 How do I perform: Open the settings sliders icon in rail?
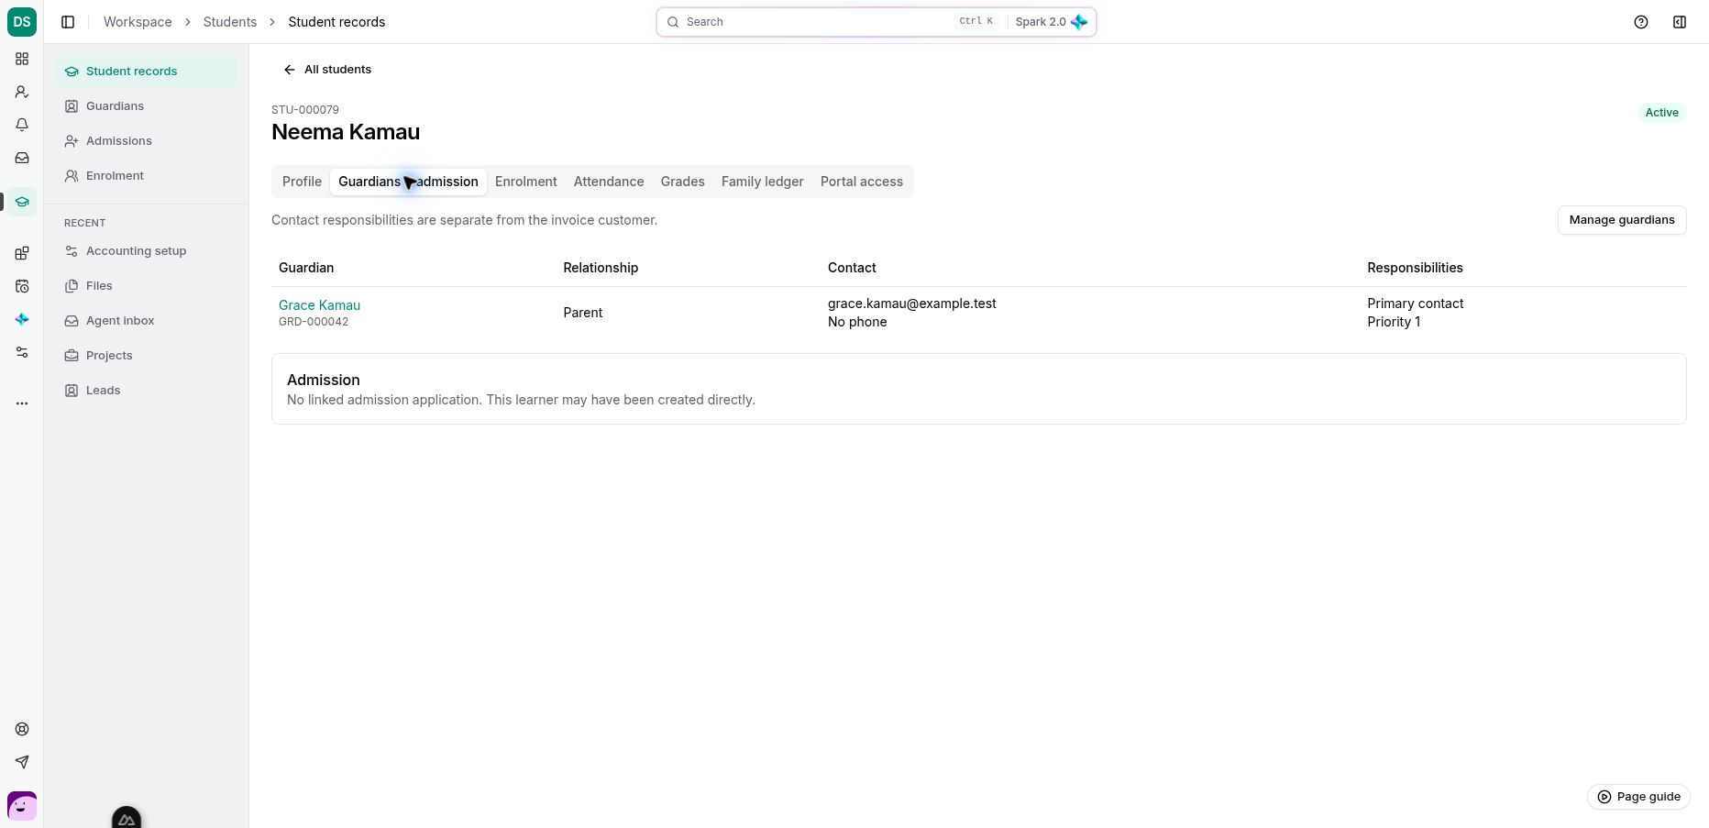[22, 352]
